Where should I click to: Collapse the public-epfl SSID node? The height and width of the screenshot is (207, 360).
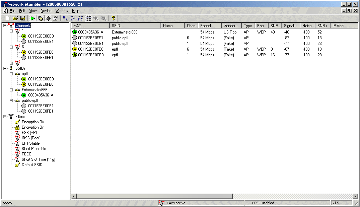pos(11,100)
